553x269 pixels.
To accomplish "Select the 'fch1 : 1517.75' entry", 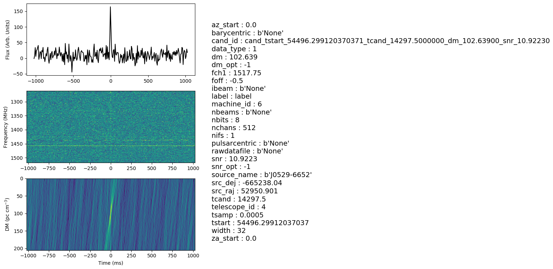I will 236,73.
